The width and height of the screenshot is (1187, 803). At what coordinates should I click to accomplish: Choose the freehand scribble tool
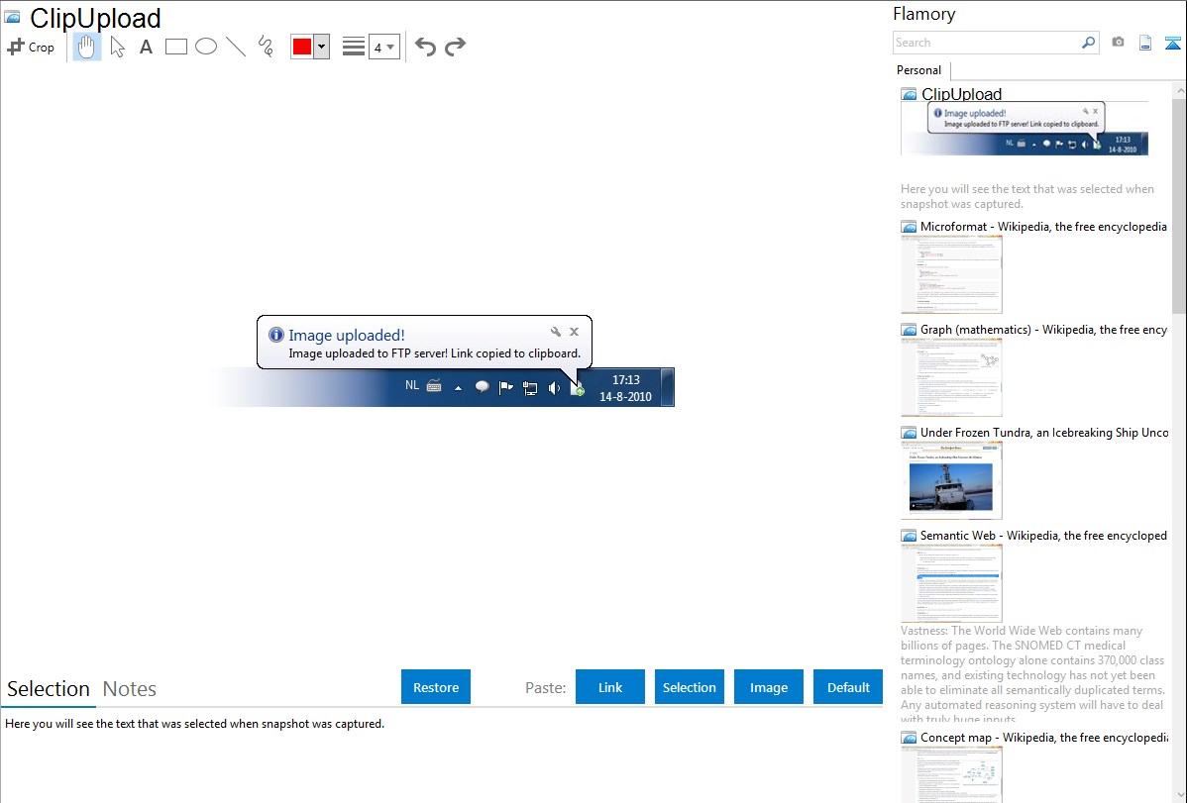[x=266, y=47]
